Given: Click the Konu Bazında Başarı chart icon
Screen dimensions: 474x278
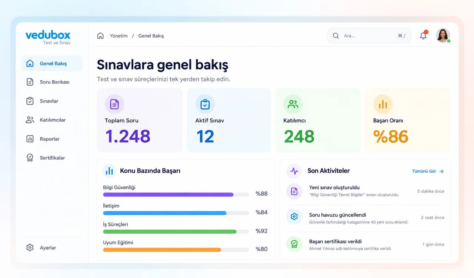Looking at the screenshot, I should (x=109, y=171).
